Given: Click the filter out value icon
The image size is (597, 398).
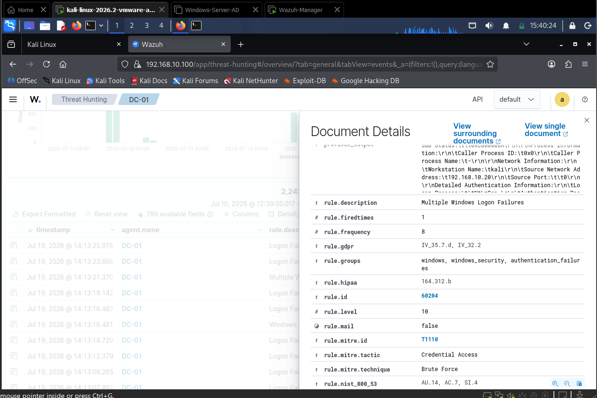Looking at the screenshot, I should pyautogui.click(x=567, y=384).
